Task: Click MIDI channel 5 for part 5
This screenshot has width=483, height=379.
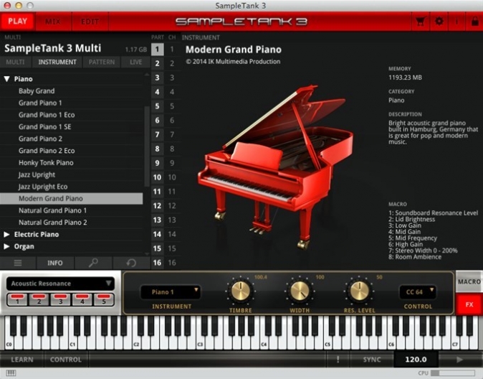Action: [x=172, y=106]
